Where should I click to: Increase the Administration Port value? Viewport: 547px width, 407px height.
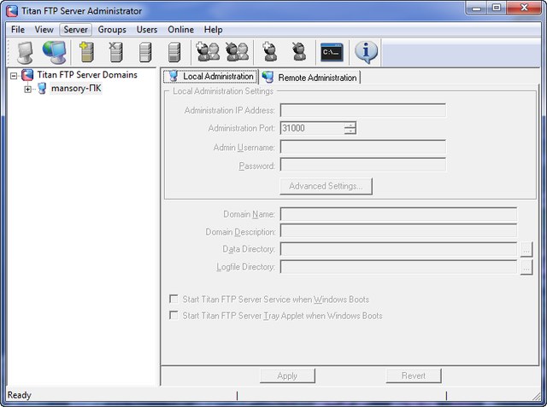[350, 125]
